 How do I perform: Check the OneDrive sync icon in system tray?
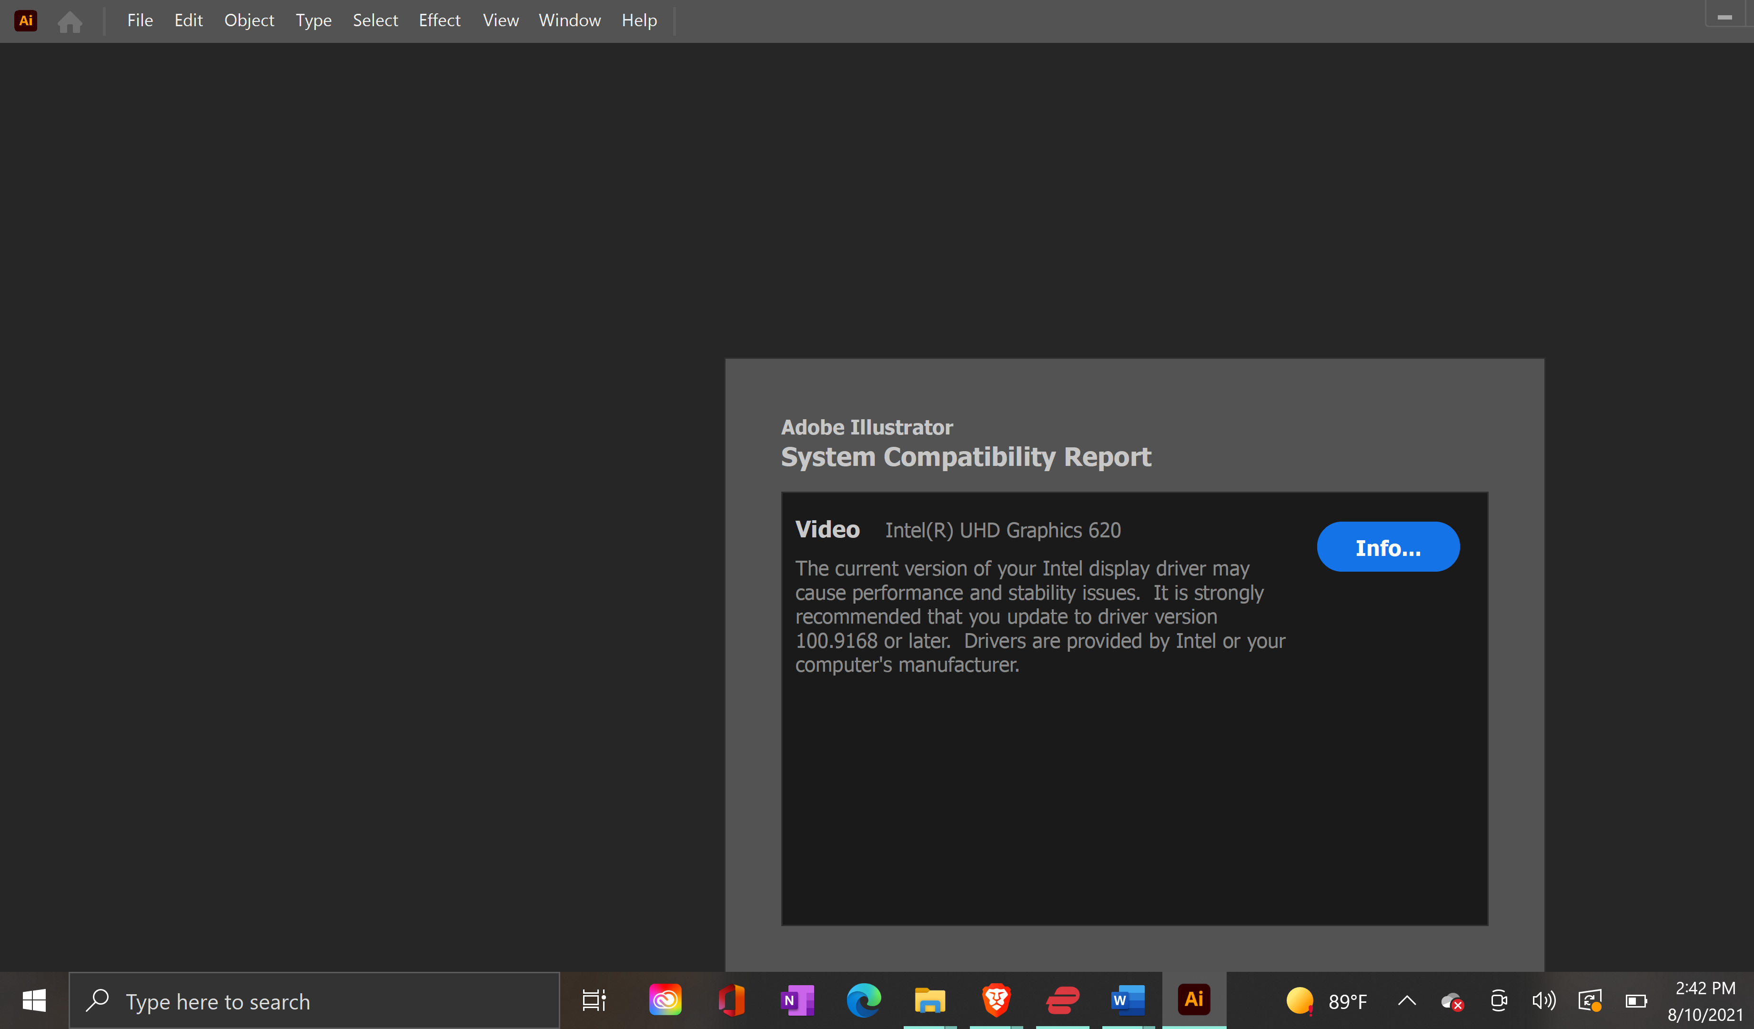(1452, 1000)
